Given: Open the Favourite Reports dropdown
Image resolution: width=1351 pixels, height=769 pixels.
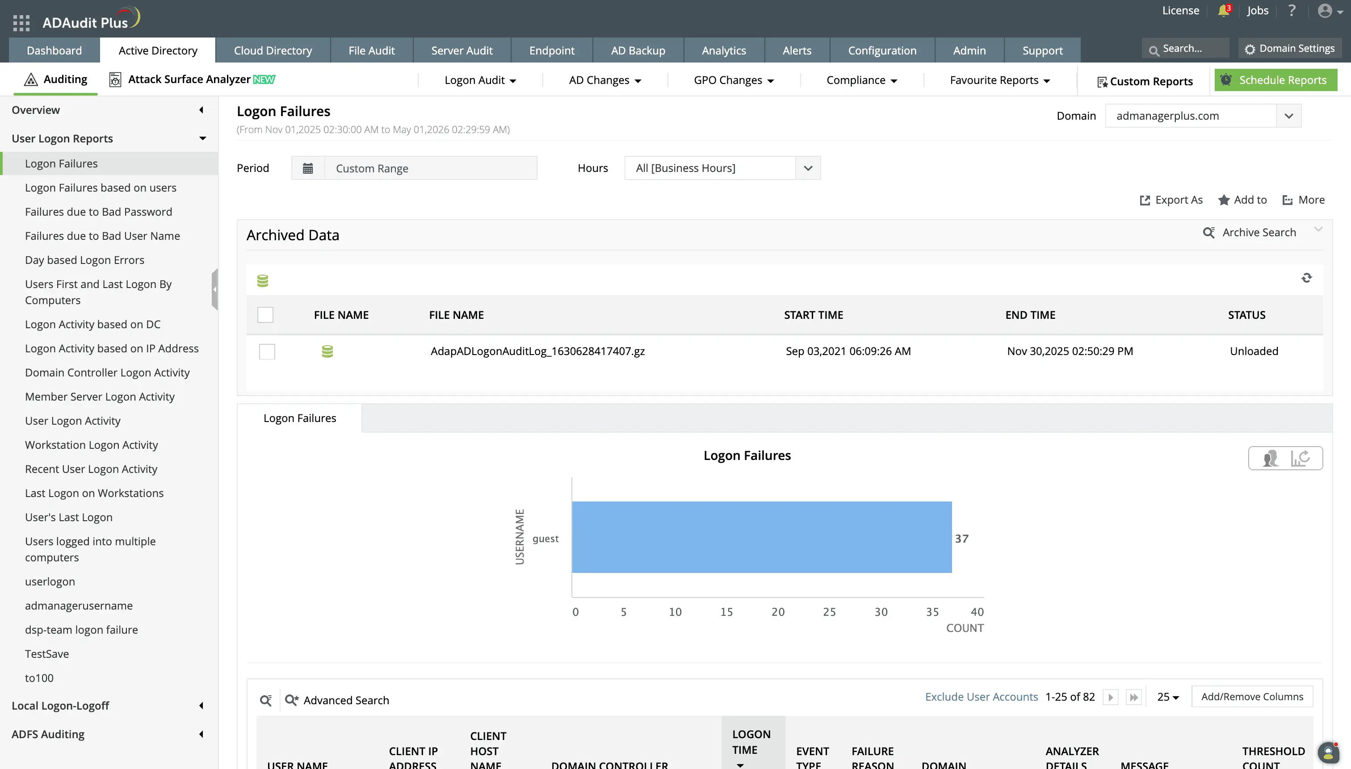Looking at the screenshot, I should click(1000, 80).
